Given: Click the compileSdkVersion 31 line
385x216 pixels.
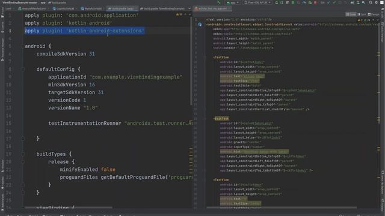Looking at the screenshot, I should click(66, 54).
